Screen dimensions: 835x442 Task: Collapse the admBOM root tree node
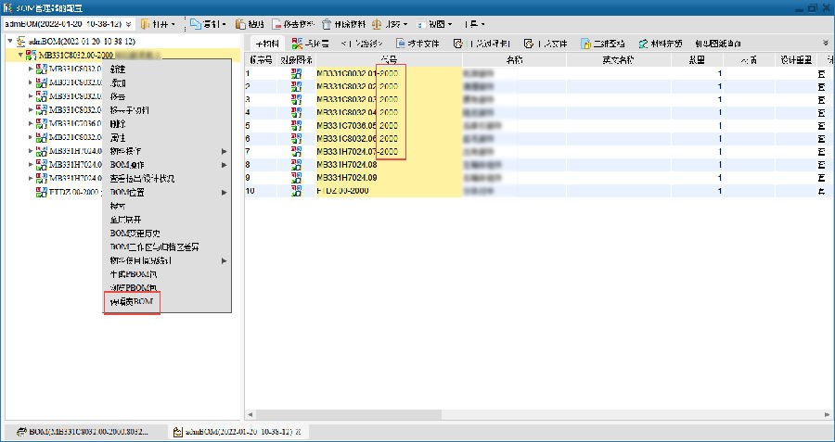9,42
